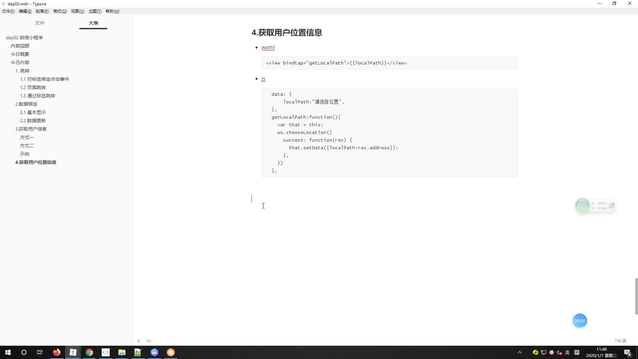Click inside the wxml view code block
Viewport: 638px width, 359px height.
tap(389, 63)
